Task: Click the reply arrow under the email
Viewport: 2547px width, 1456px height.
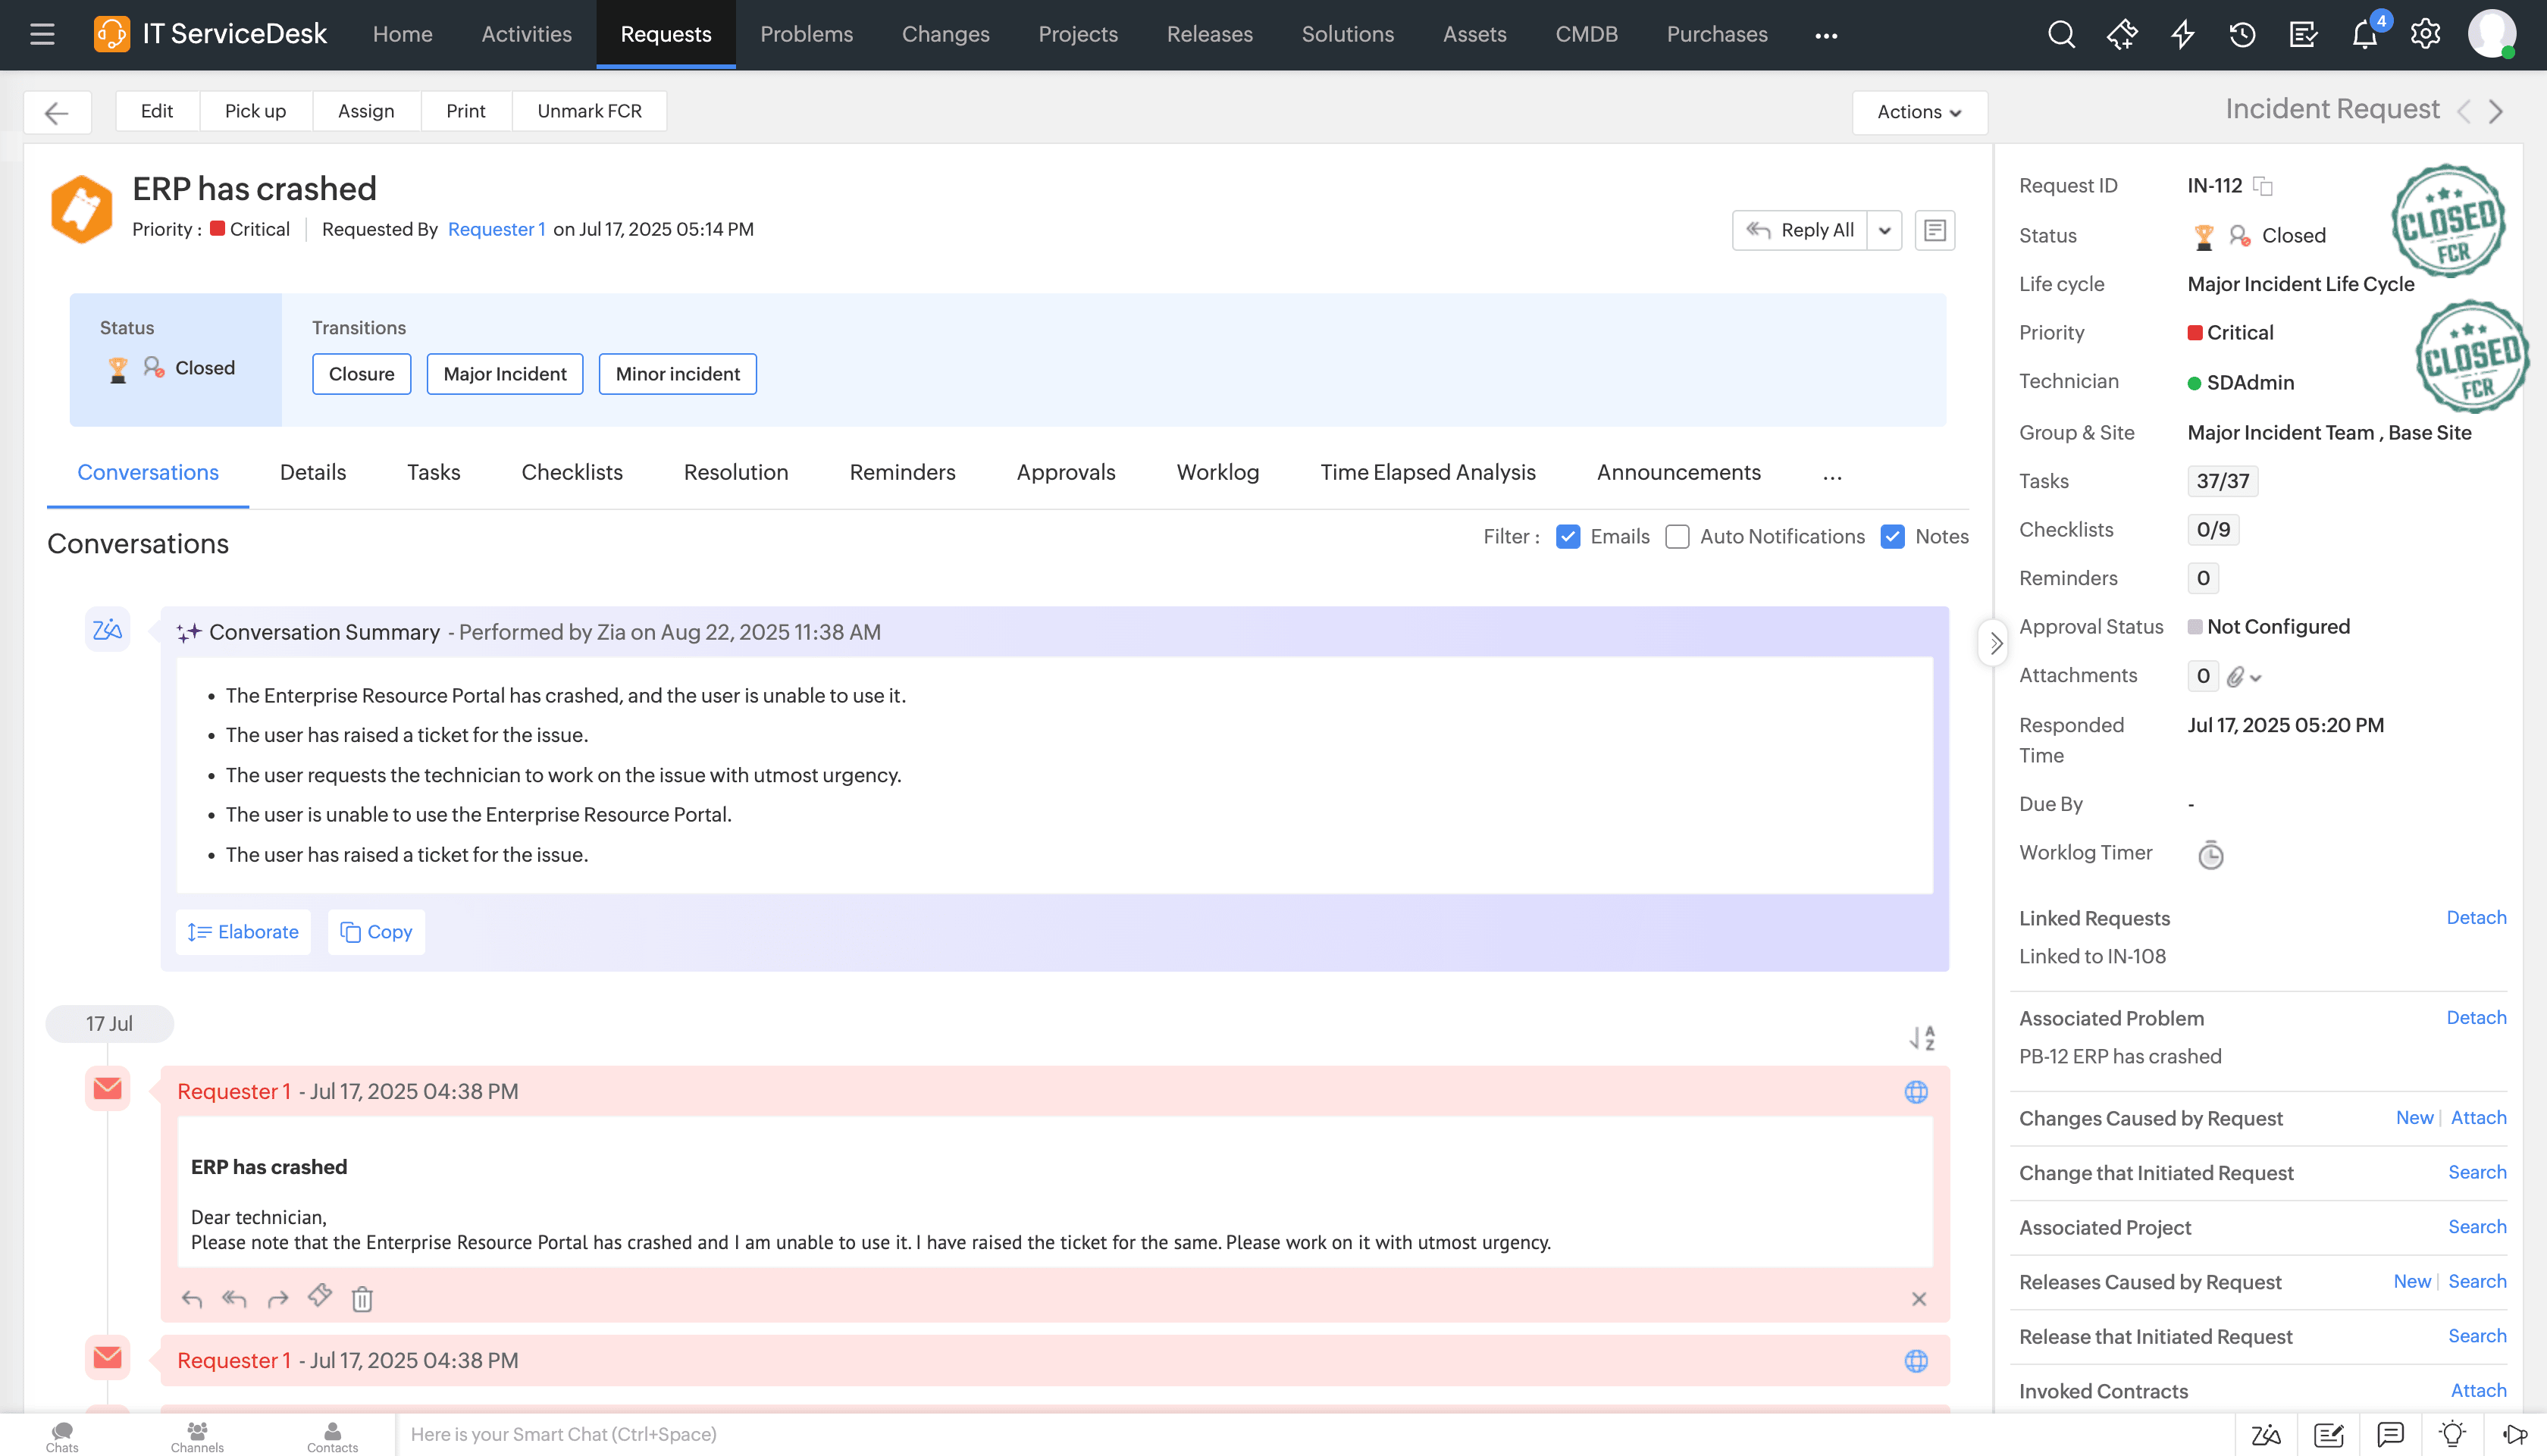Action: [190, 1297]
